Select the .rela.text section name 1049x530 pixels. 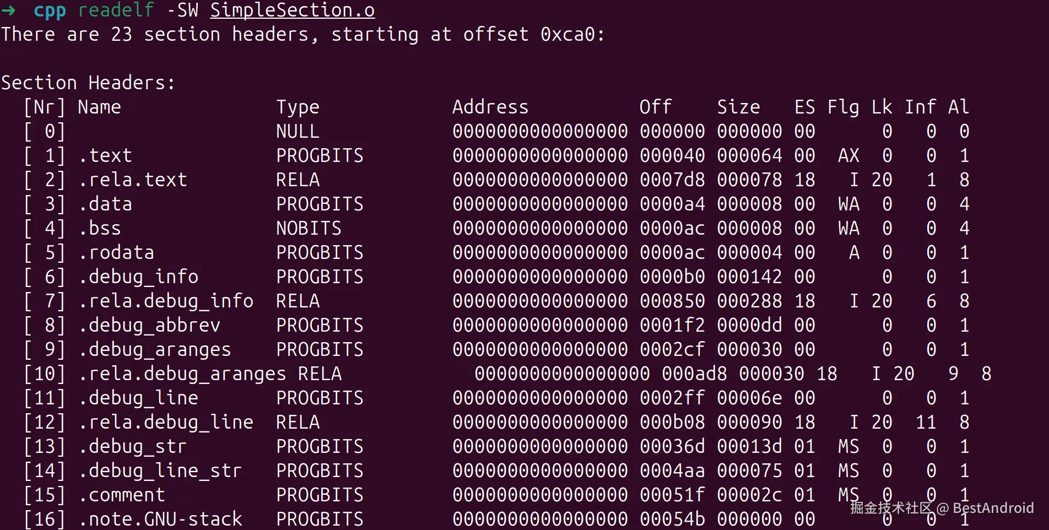[132, 180]
